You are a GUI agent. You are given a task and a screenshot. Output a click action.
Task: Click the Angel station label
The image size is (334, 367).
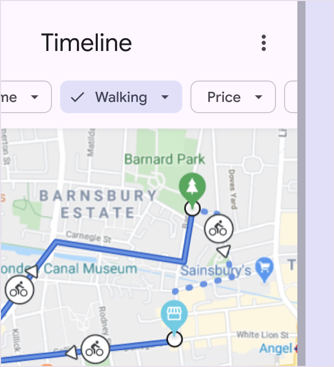coord(275,349)
